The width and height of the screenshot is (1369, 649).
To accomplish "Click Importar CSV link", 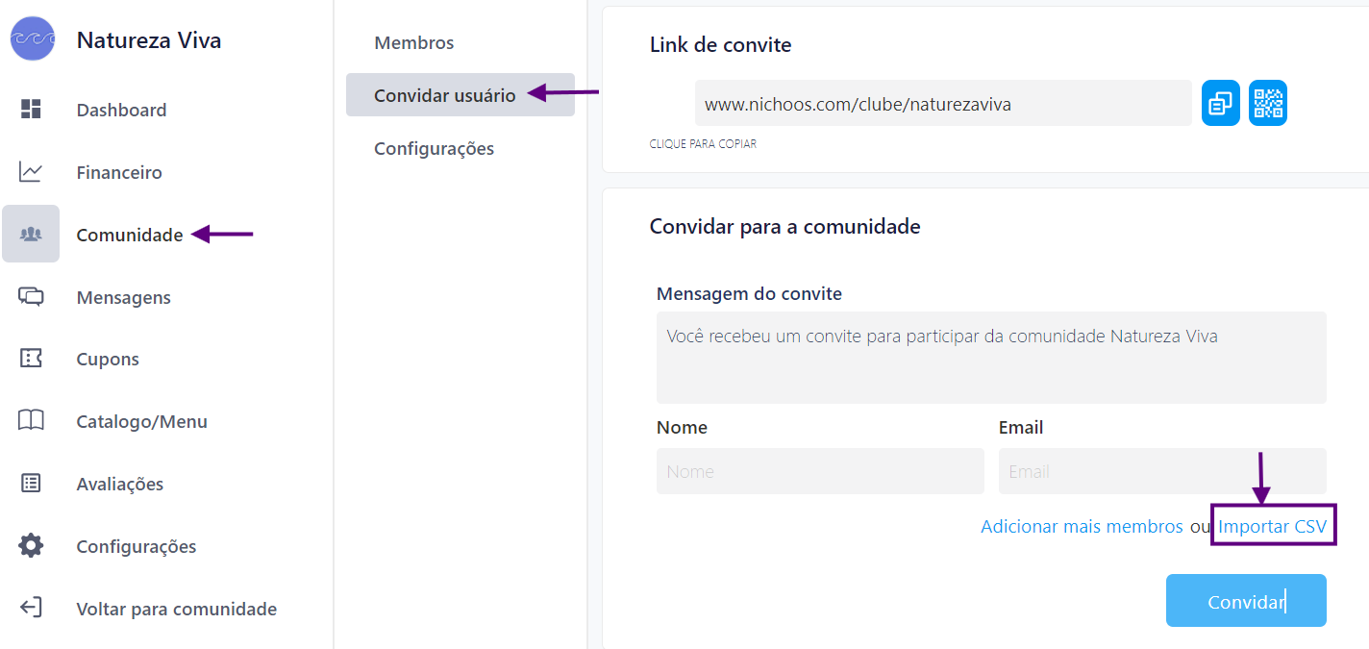I will click(1272, 526).
